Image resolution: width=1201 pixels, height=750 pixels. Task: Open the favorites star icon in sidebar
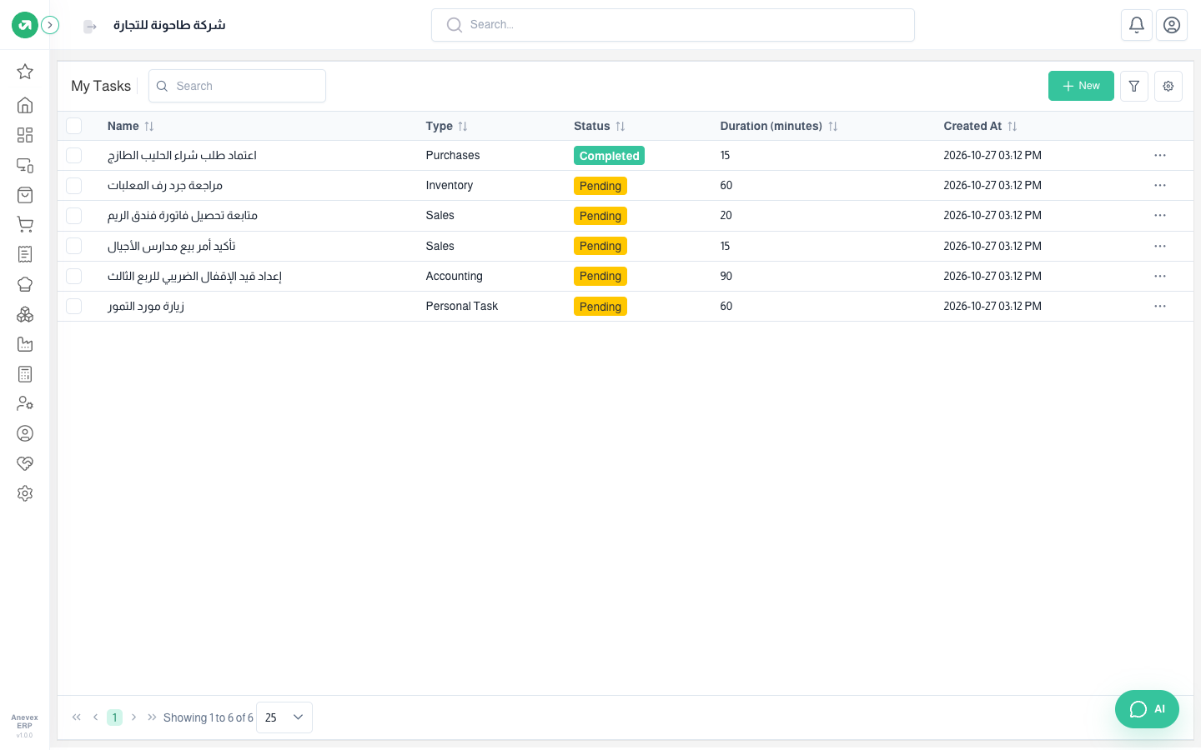coord(25,72)
